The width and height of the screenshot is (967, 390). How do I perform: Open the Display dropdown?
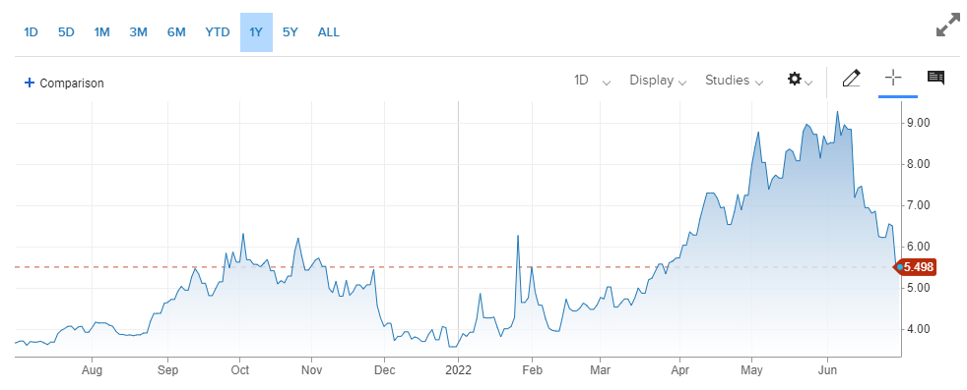(x=658, y=80)
